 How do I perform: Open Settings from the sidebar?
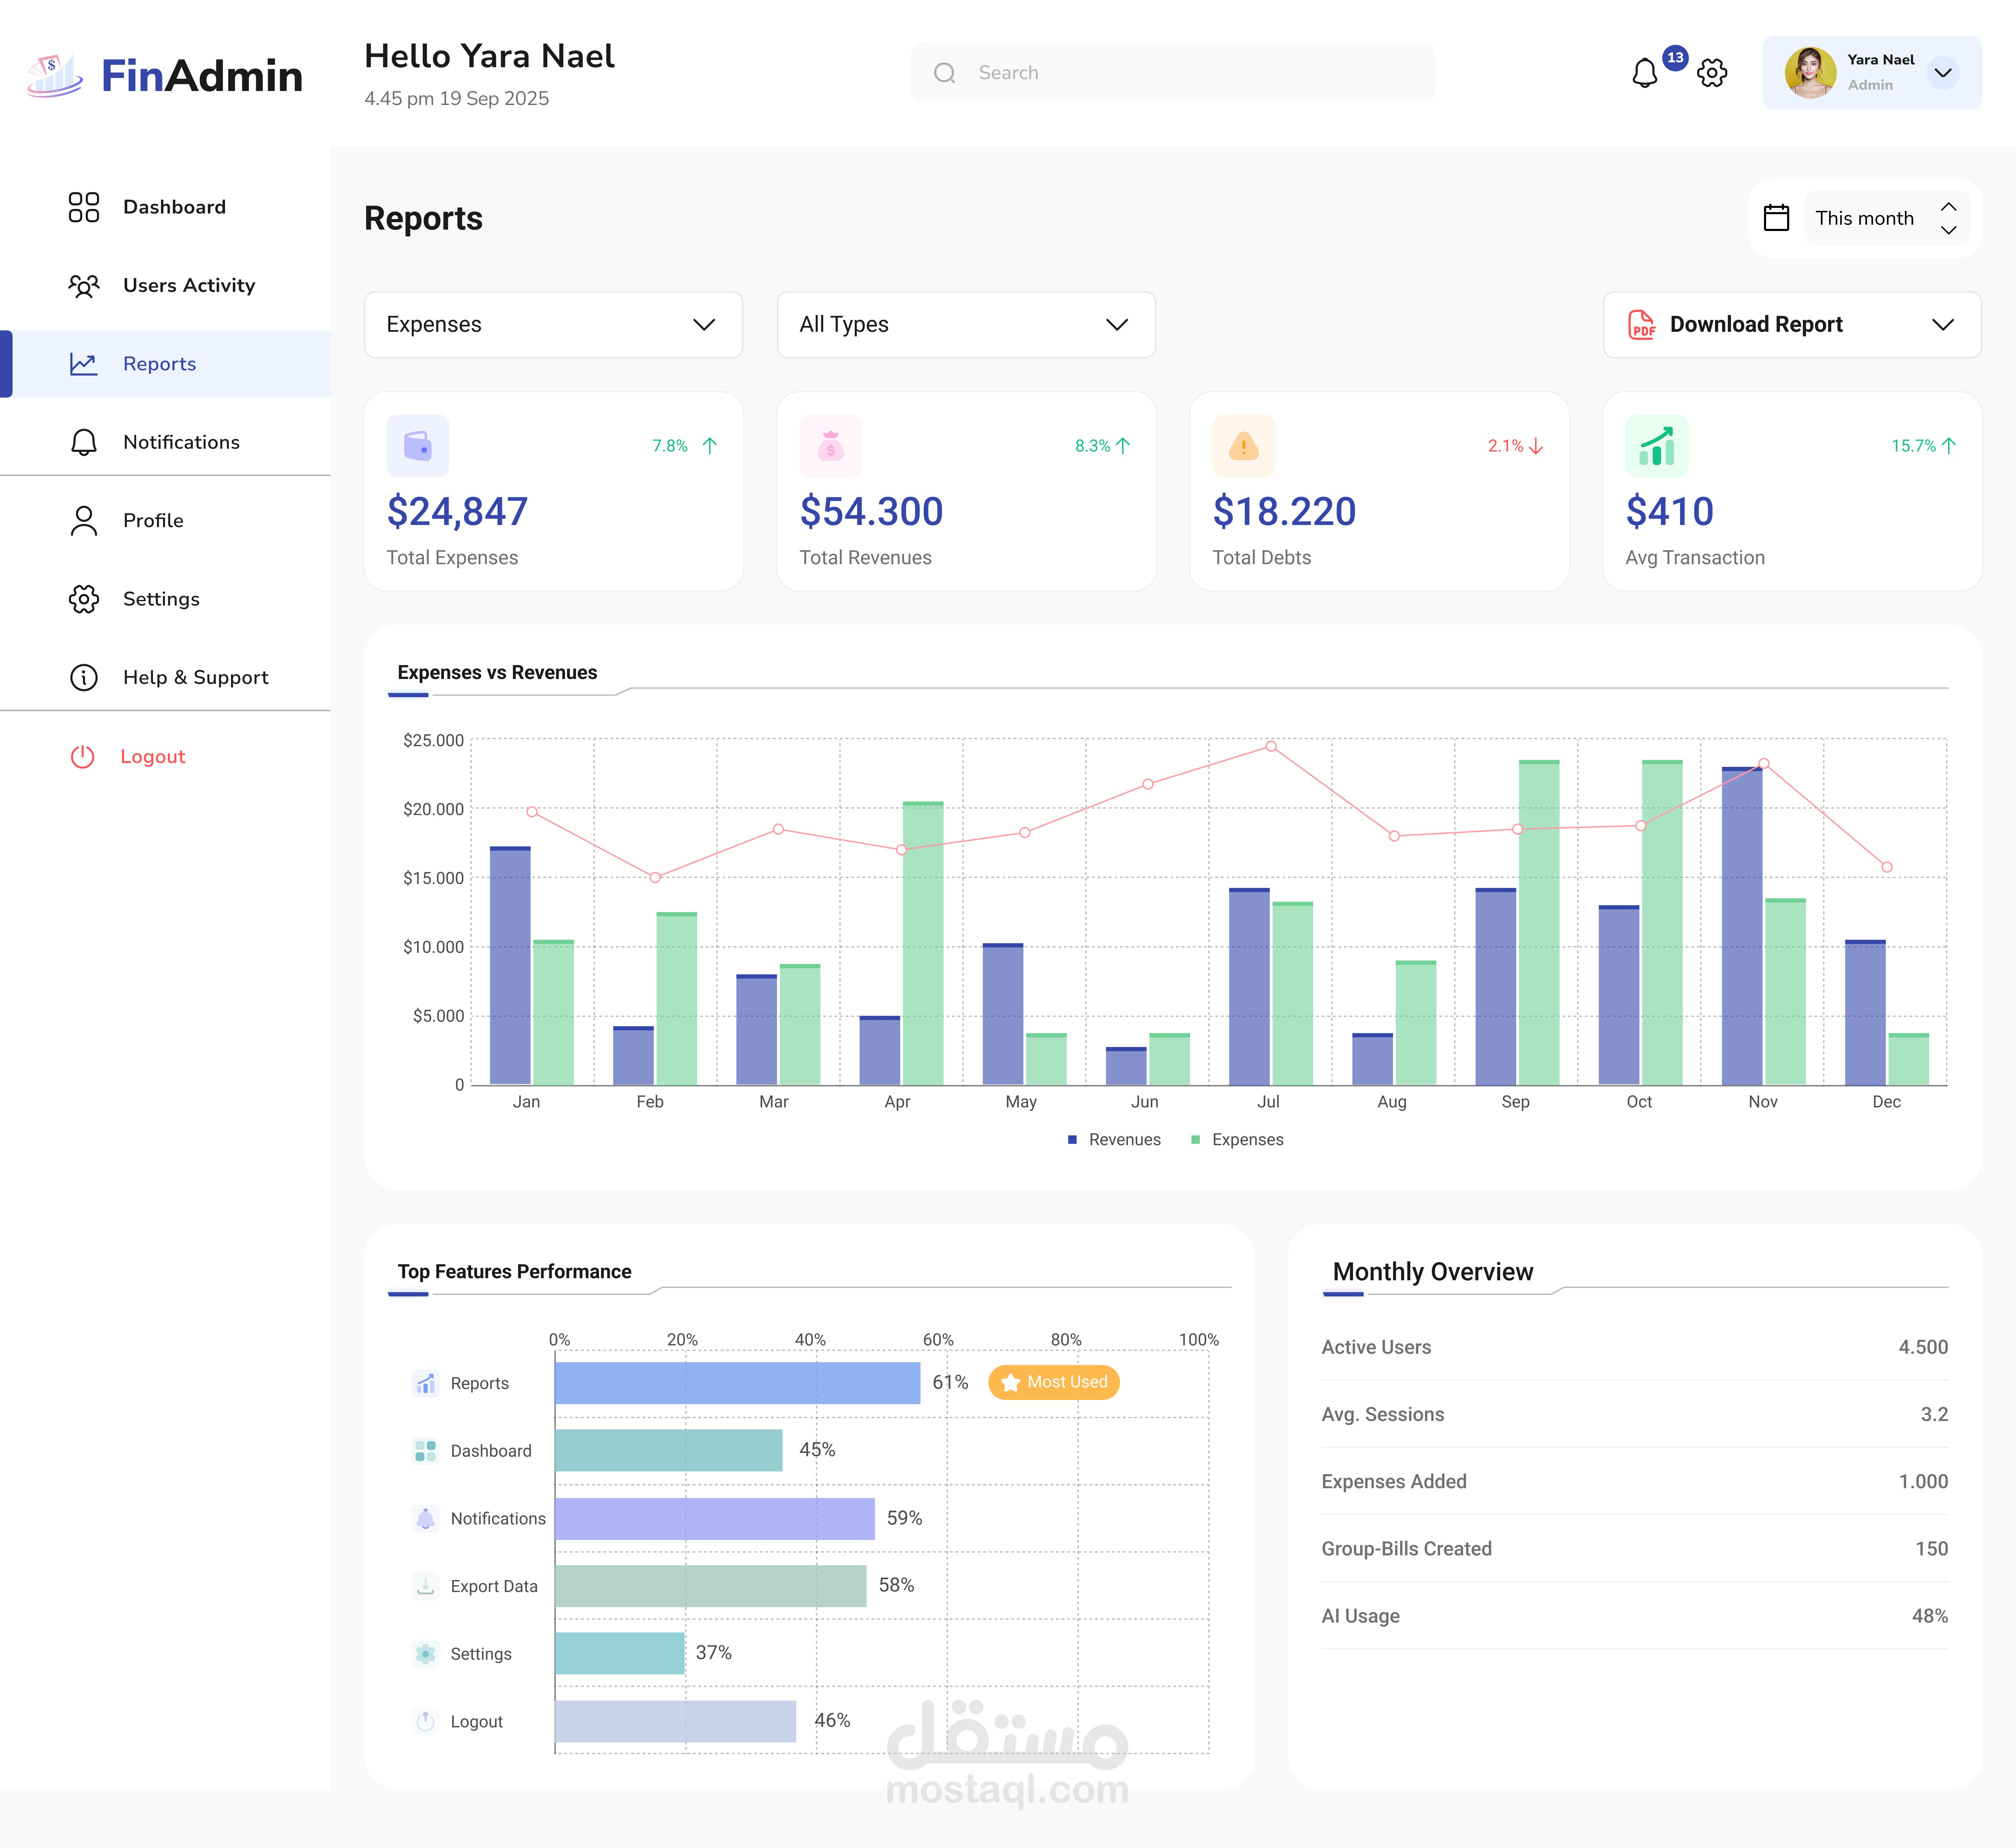coord(165,599)
